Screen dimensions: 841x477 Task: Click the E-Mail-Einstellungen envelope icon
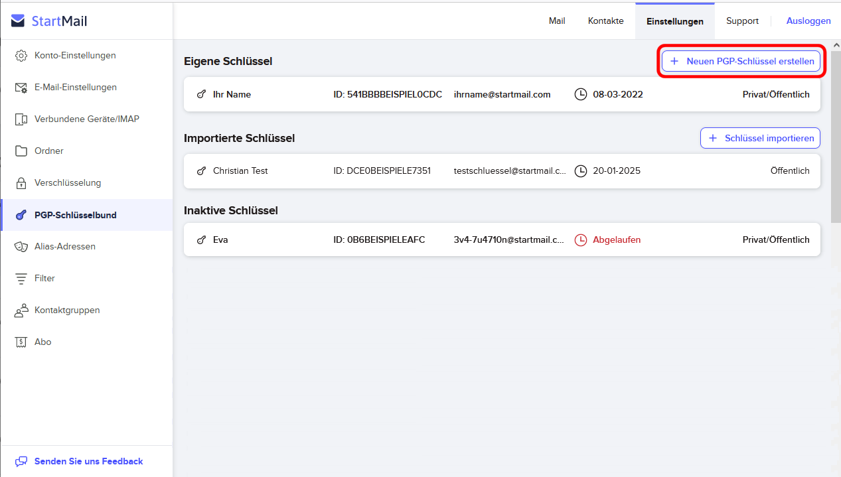tap(21, 88)
